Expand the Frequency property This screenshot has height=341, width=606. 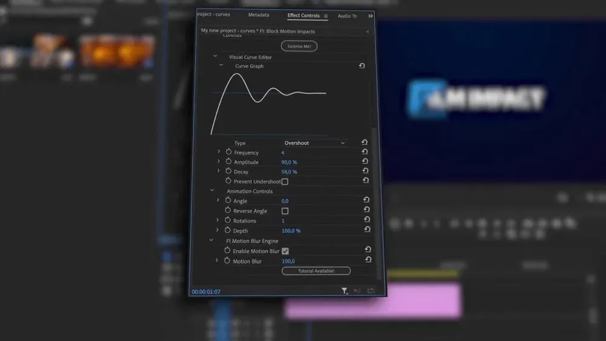coord(219,152)
